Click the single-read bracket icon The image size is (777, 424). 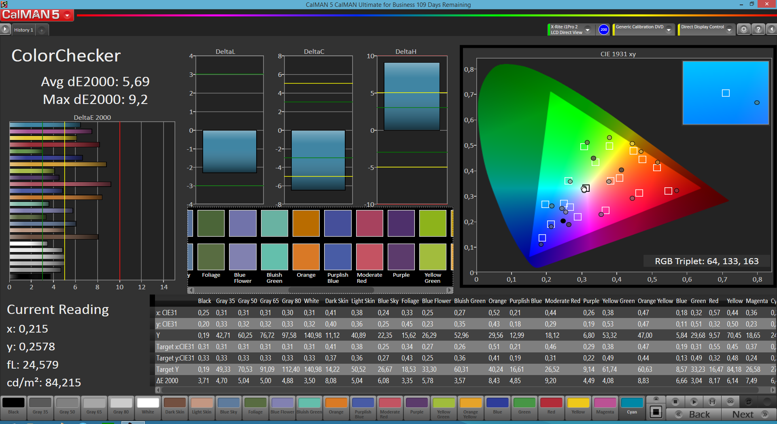[712, 402]
